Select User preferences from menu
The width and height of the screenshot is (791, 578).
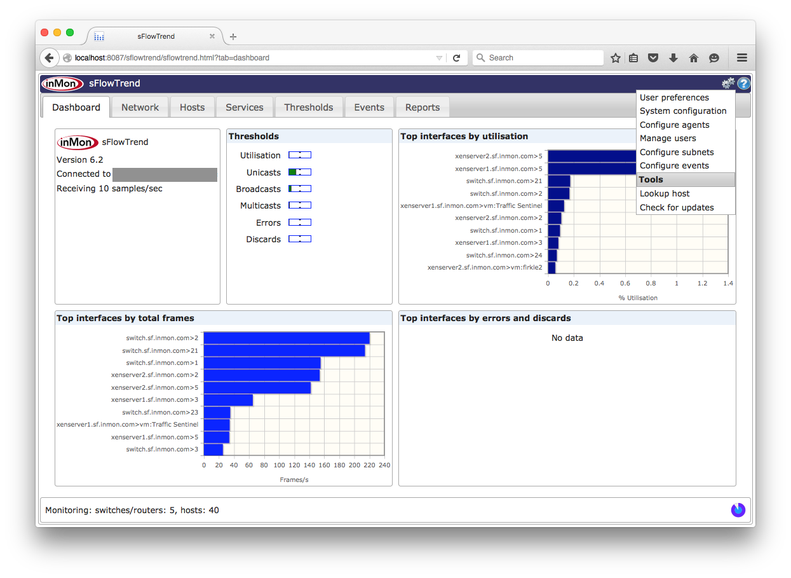[686, 97]
